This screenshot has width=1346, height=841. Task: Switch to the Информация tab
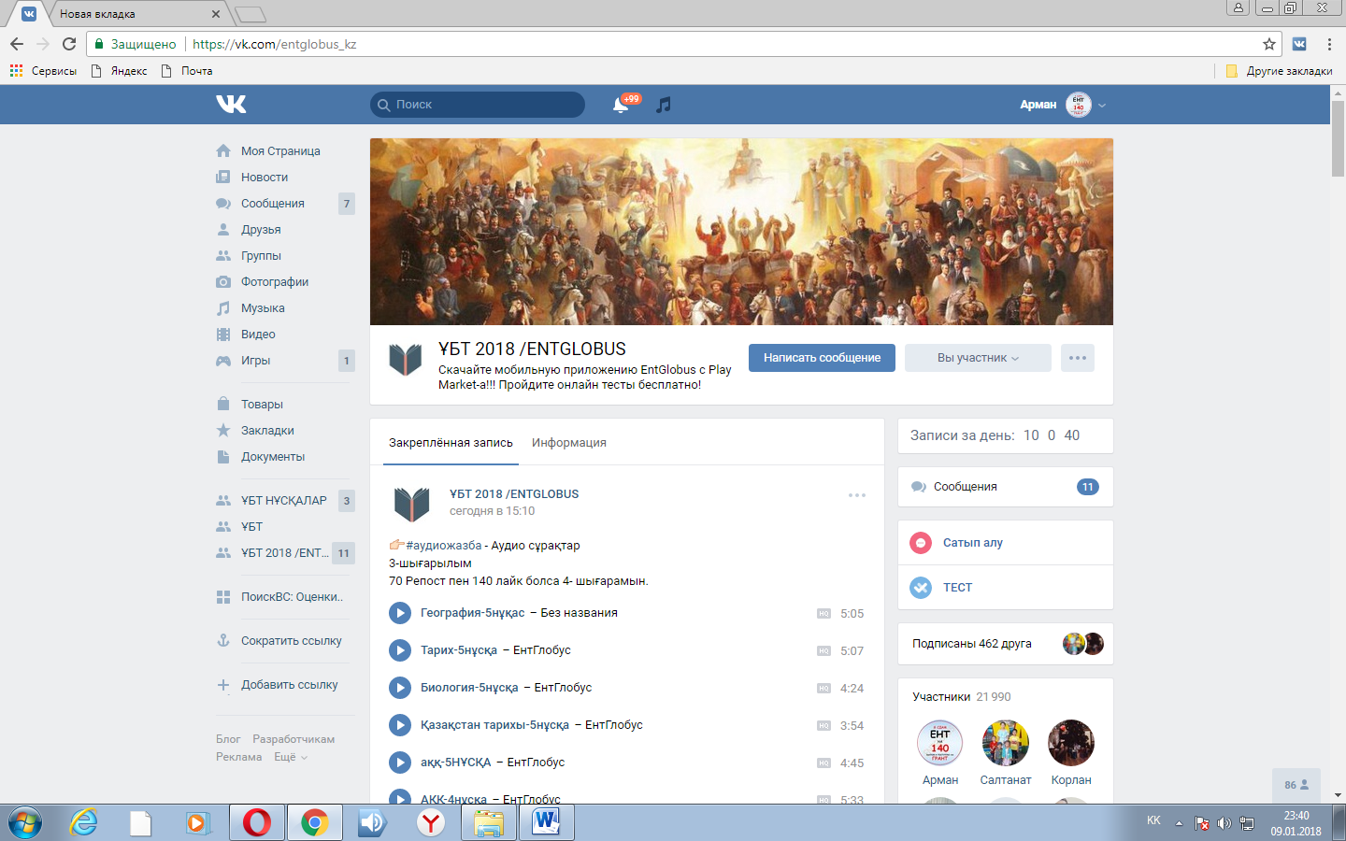click(x=569, y=443)
